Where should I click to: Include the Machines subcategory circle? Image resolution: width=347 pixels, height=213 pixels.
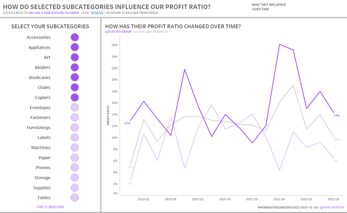click(75, 148)
